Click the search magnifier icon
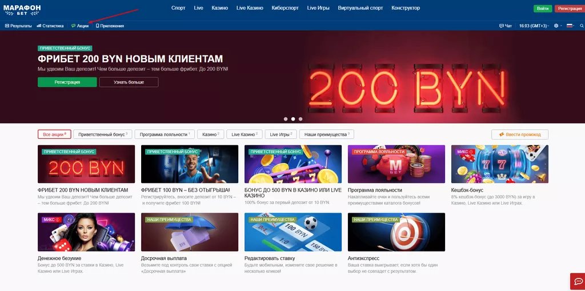The height and width of the screenshot is (291, 585). (581, 26)
